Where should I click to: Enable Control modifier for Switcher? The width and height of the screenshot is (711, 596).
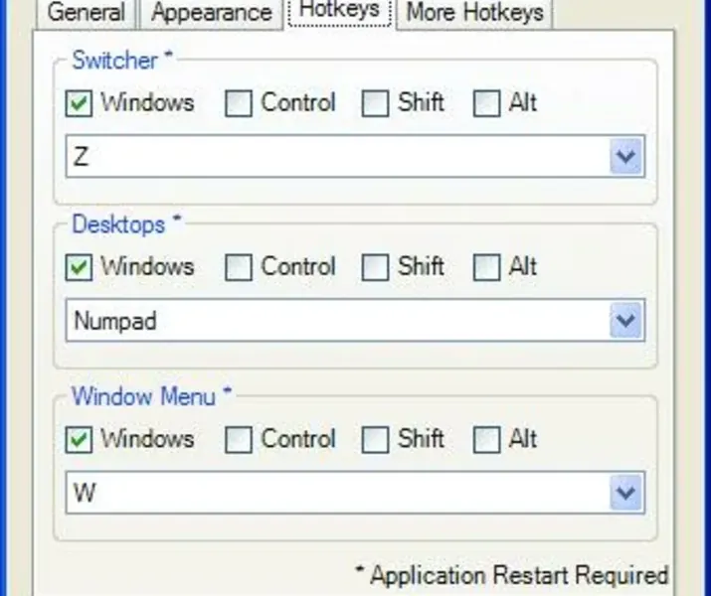tap(239, 103)
